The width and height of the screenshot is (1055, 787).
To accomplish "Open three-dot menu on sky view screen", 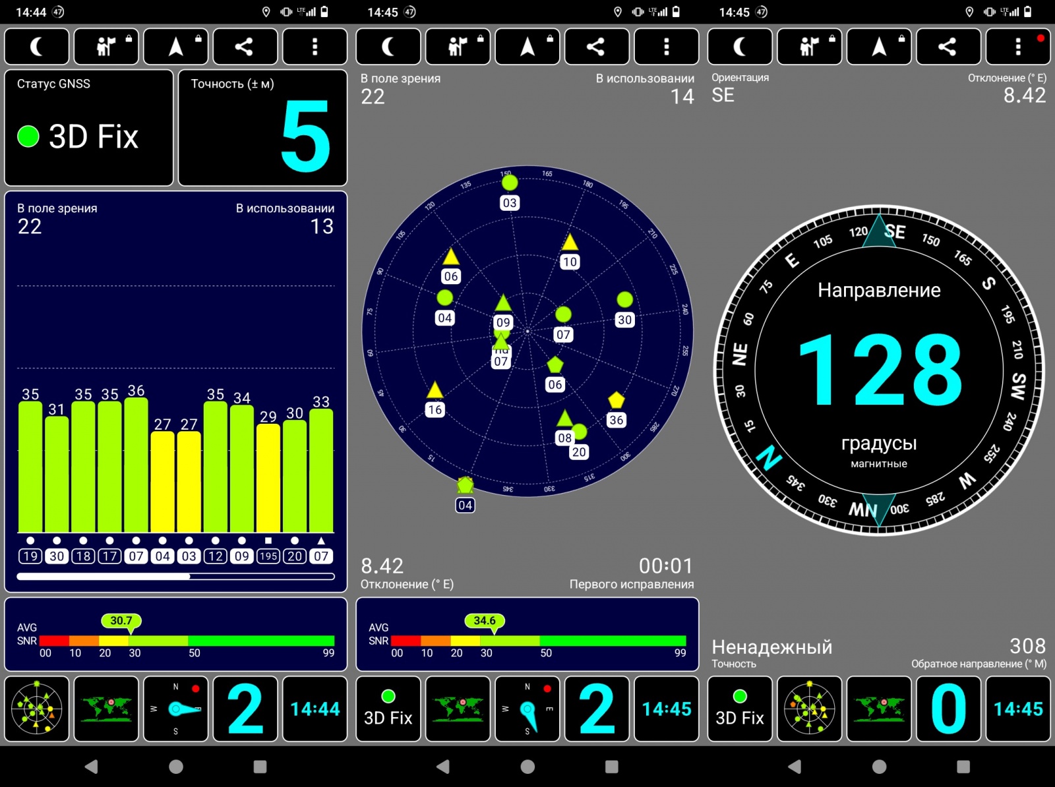I will [x=667, y=46].
